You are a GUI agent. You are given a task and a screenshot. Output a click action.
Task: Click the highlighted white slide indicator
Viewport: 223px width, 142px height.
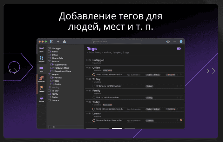(x=117, y=128)
